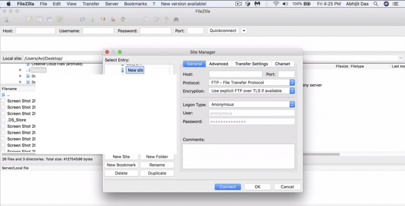Click the New Bookmark button
This screenshot has width=405, height=206.
(x=121, y=165)
